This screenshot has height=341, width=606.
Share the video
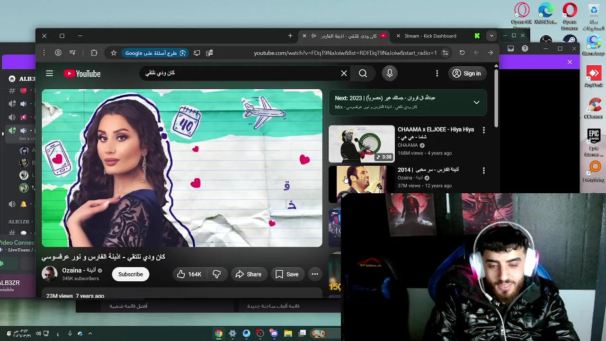point(248,274)
